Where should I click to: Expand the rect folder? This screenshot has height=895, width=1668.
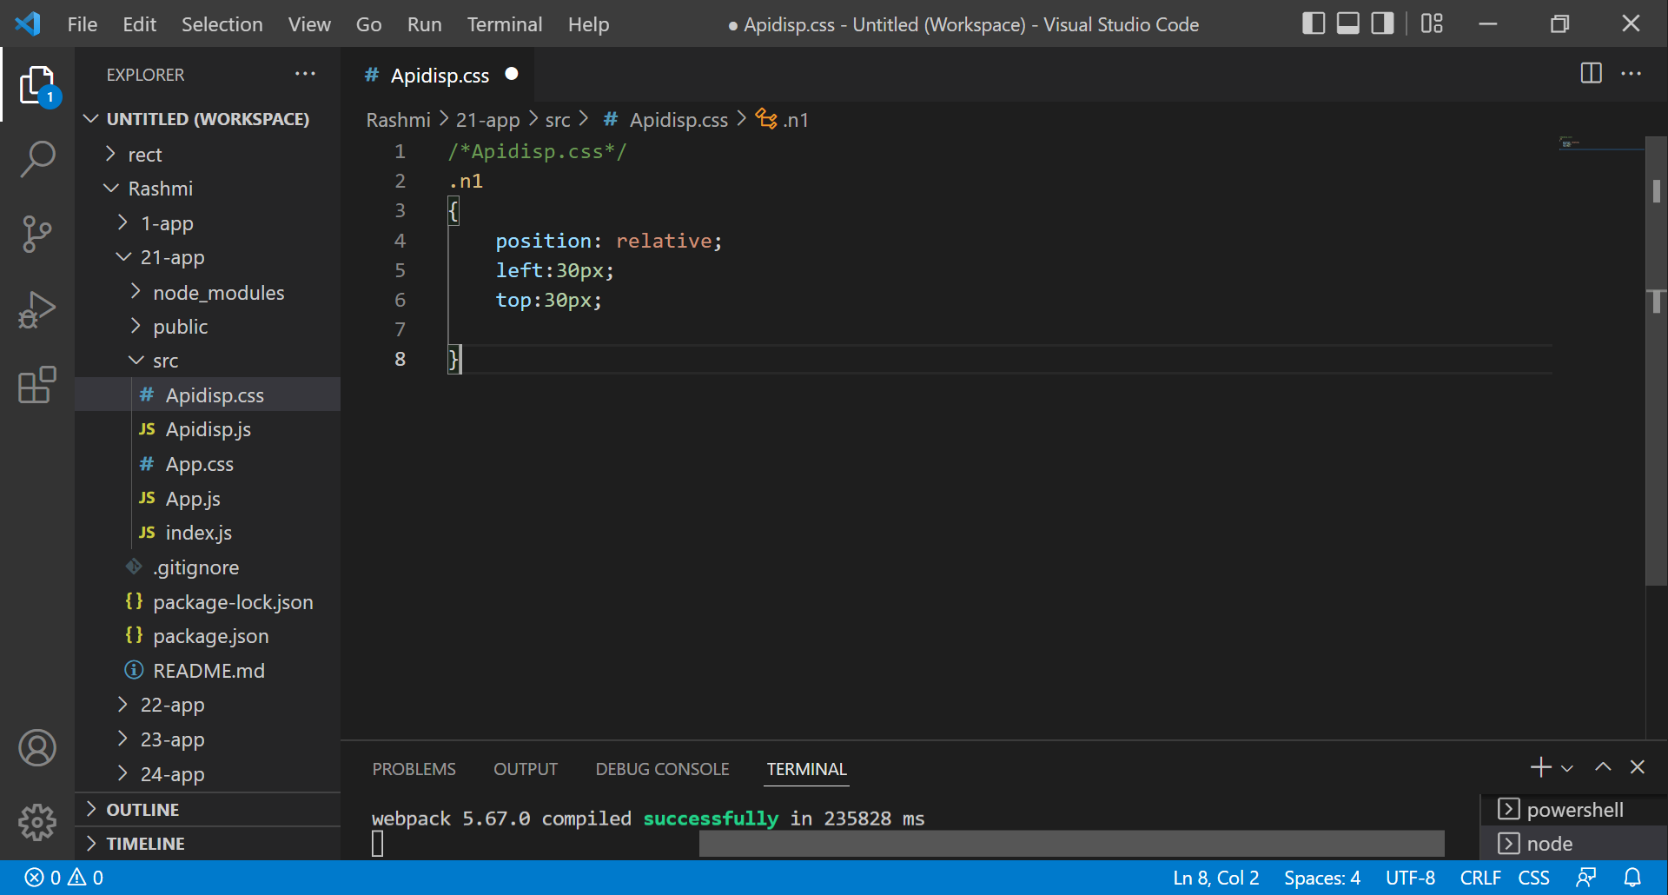[208, 155]
